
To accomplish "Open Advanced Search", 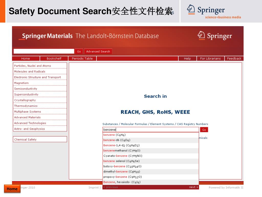I will click(98, 51).
